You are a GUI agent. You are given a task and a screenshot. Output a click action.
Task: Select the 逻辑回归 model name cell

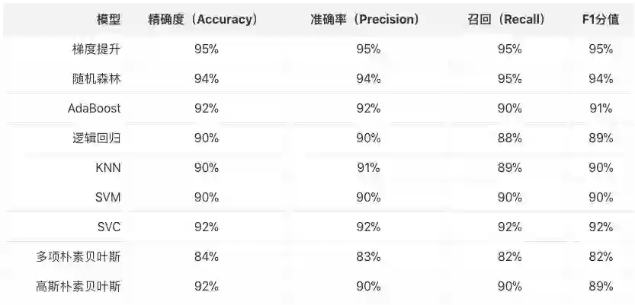96,138
